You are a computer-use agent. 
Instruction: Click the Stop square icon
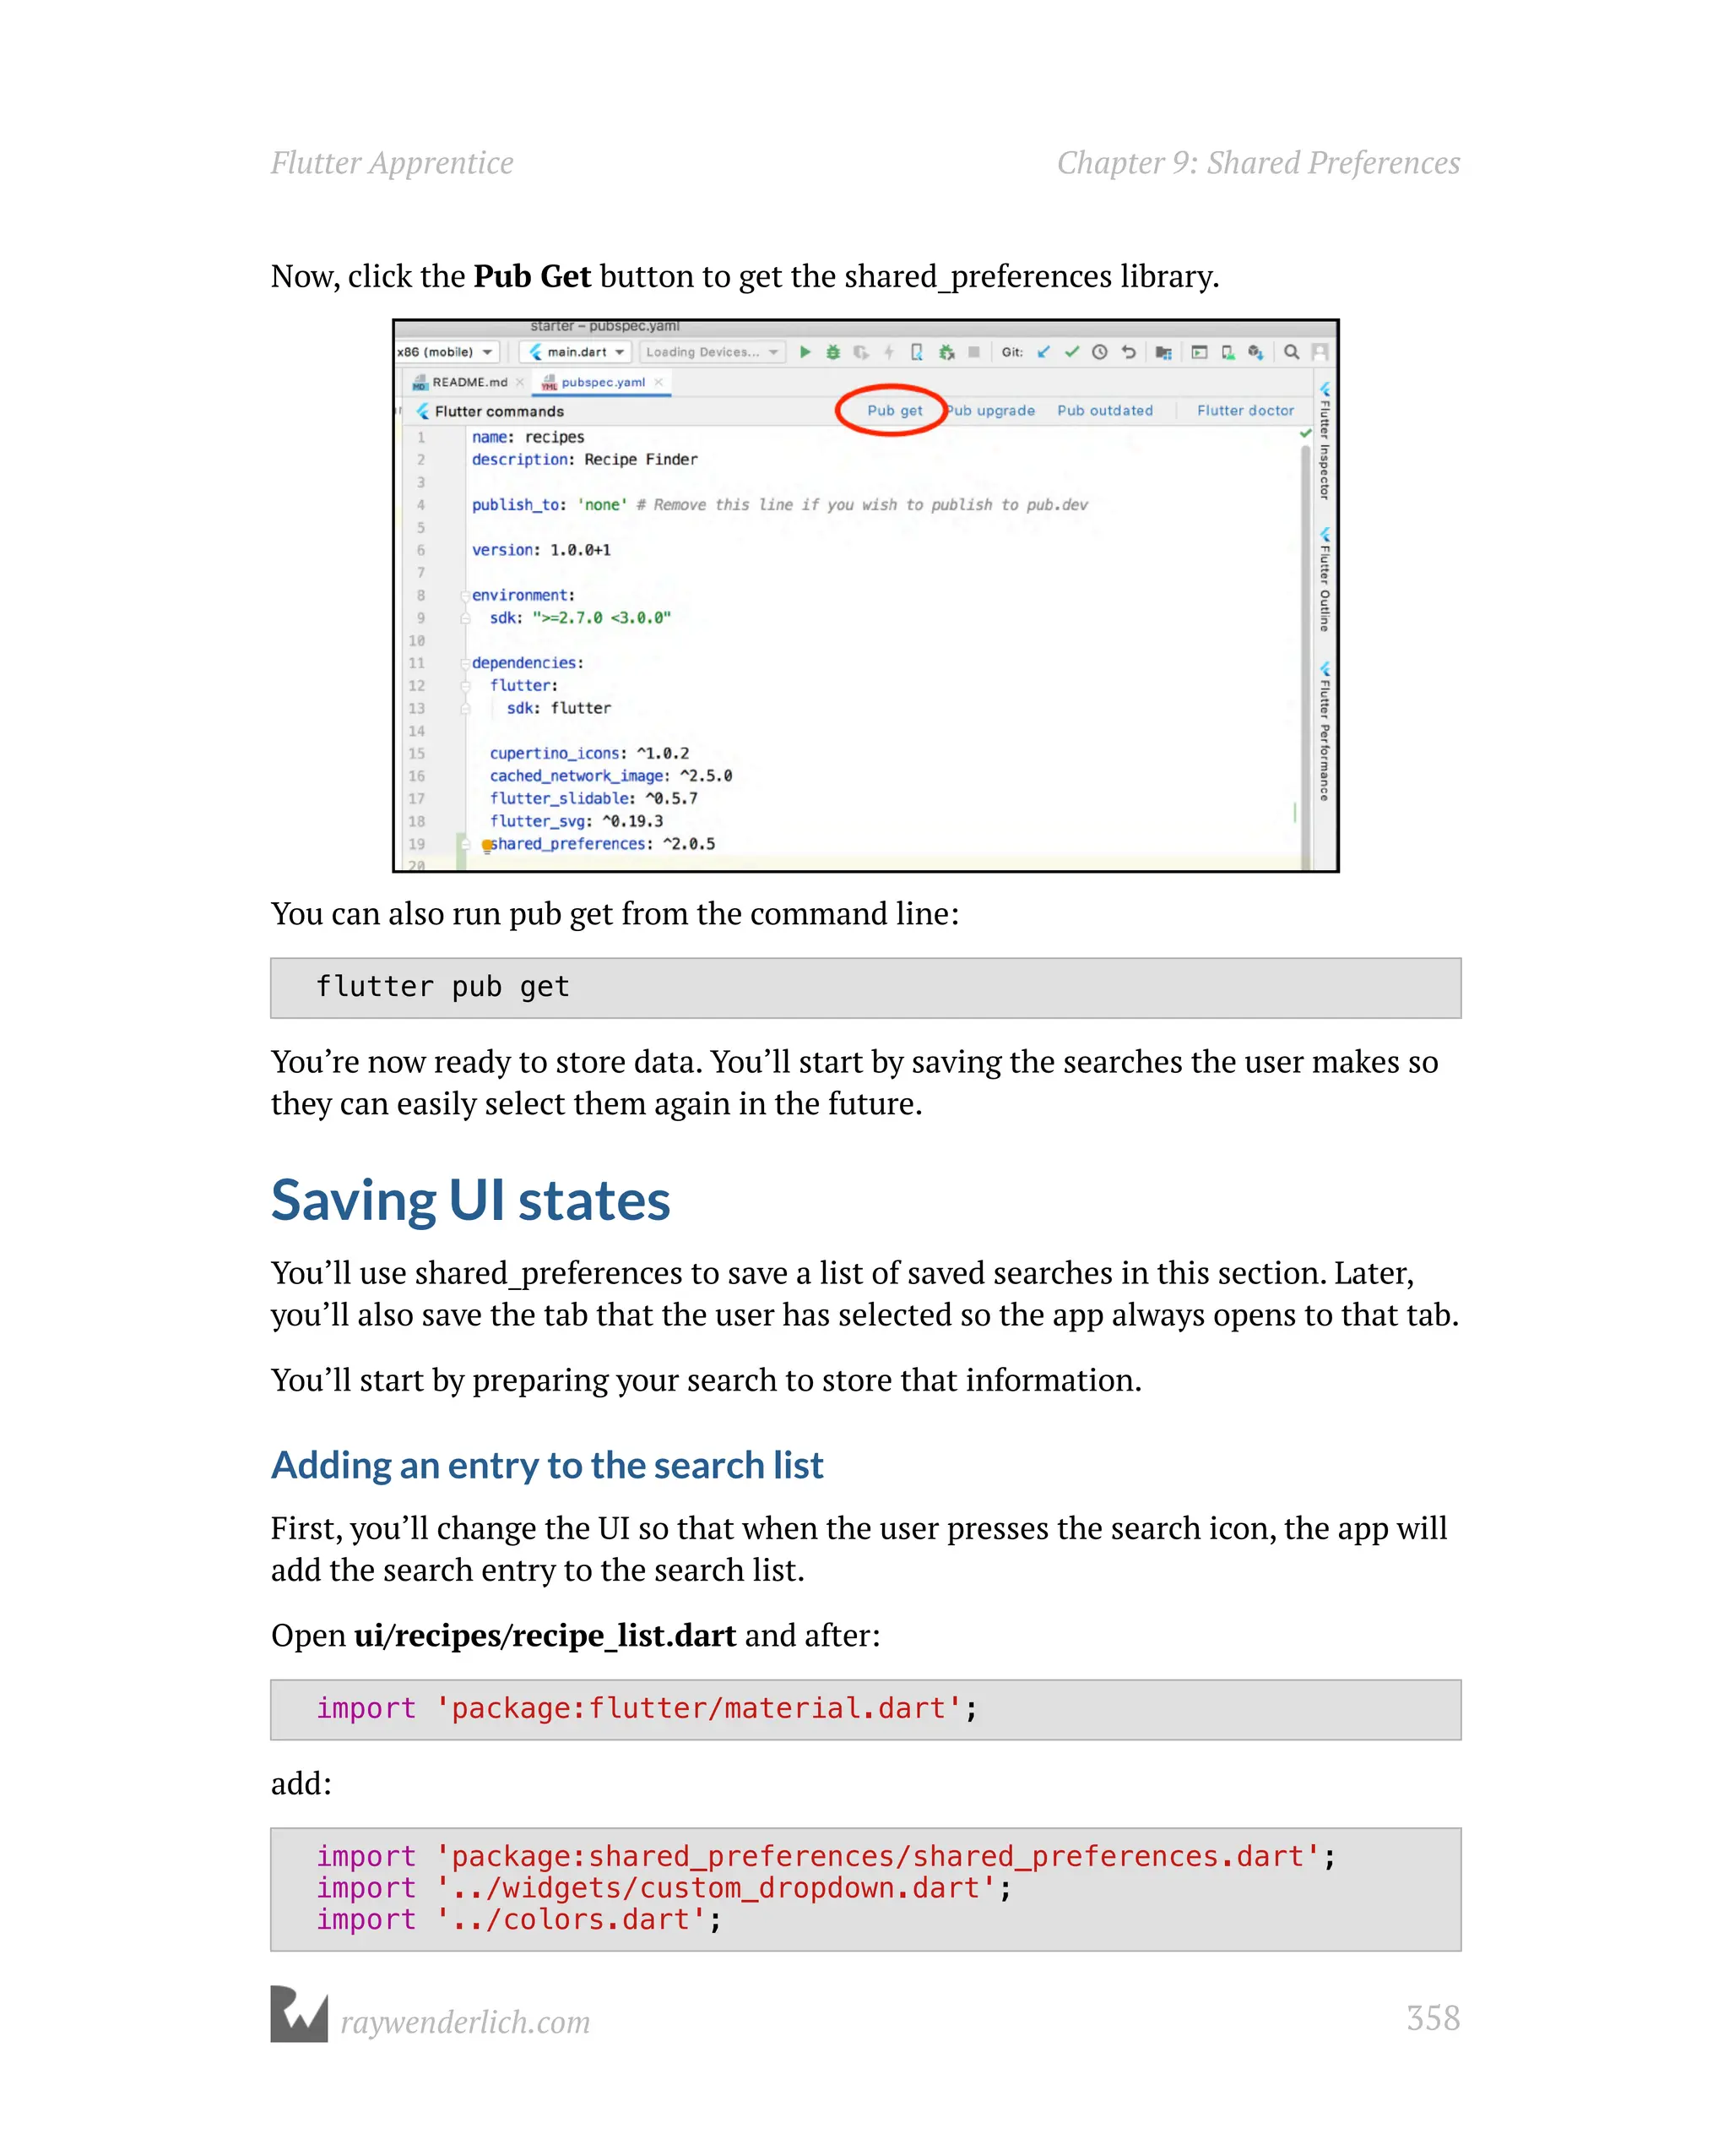pos(973,352)
